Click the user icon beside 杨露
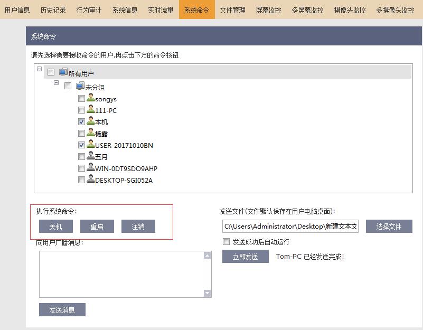Screen dimensions: 423x330 pyautogui.click(x=90, y=133)
